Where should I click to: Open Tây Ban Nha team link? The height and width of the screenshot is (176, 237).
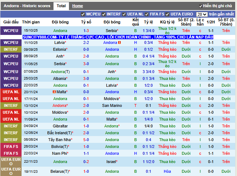pyautogui.click(x=60, y=140)
